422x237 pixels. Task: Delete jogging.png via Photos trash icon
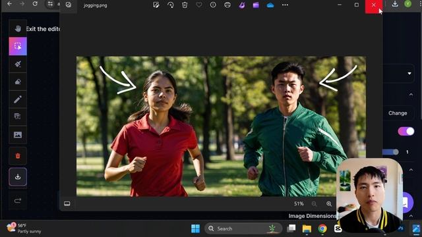pos(185,5)
